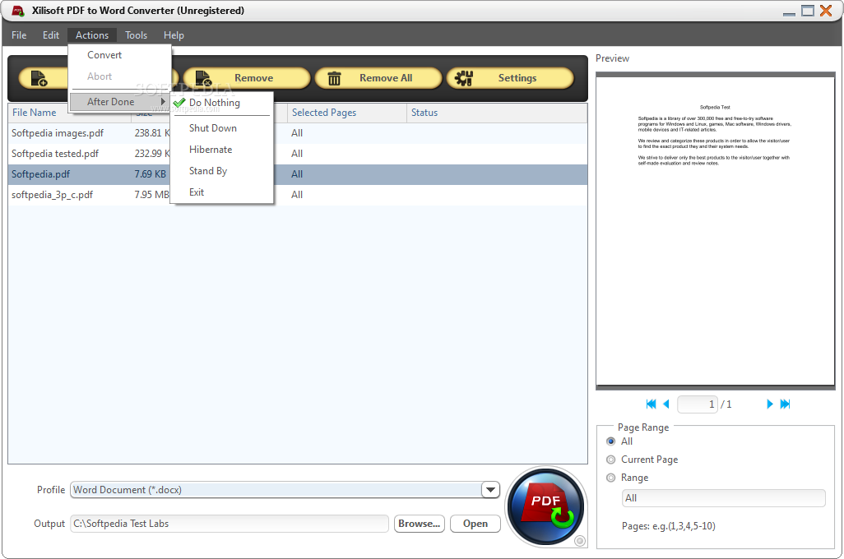Select Softpedia tested.pdf row
This screenshot has height=559, width=844.
298,154
